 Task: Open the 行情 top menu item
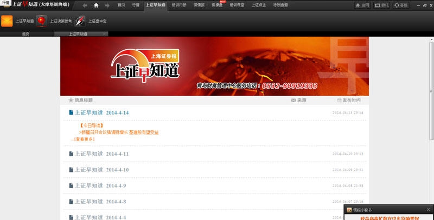click(x=136, y=5)
